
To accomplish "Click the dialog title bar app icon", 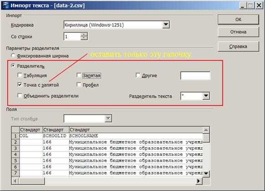I will pos(6,5).
